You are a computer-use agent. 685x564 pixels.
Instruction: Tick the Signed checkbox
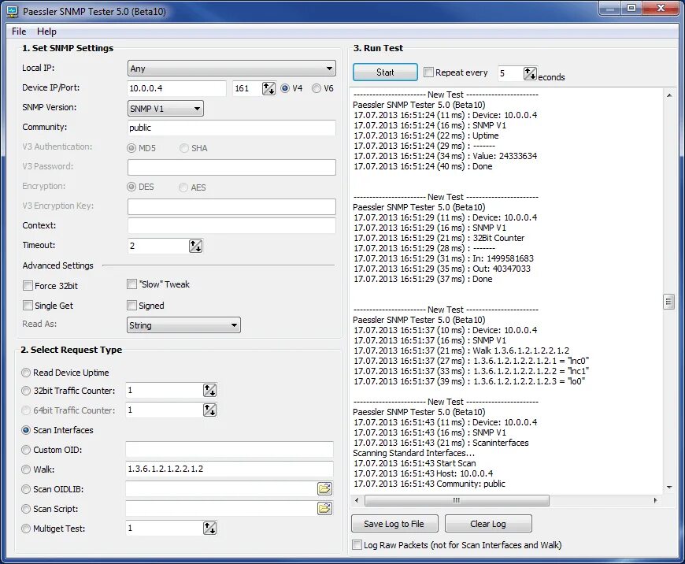point(131,305)
